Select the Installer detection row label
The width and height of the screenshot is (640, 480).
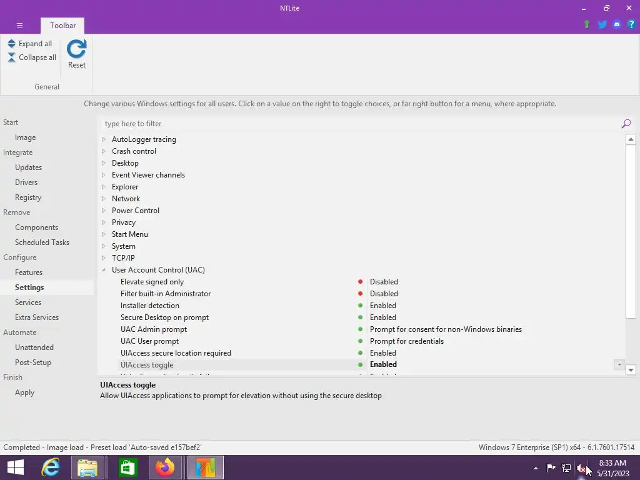[150, 305]
